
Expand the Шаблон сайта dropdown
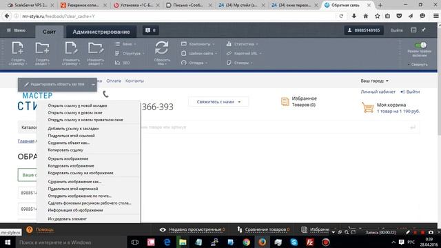tap(199, 54)
